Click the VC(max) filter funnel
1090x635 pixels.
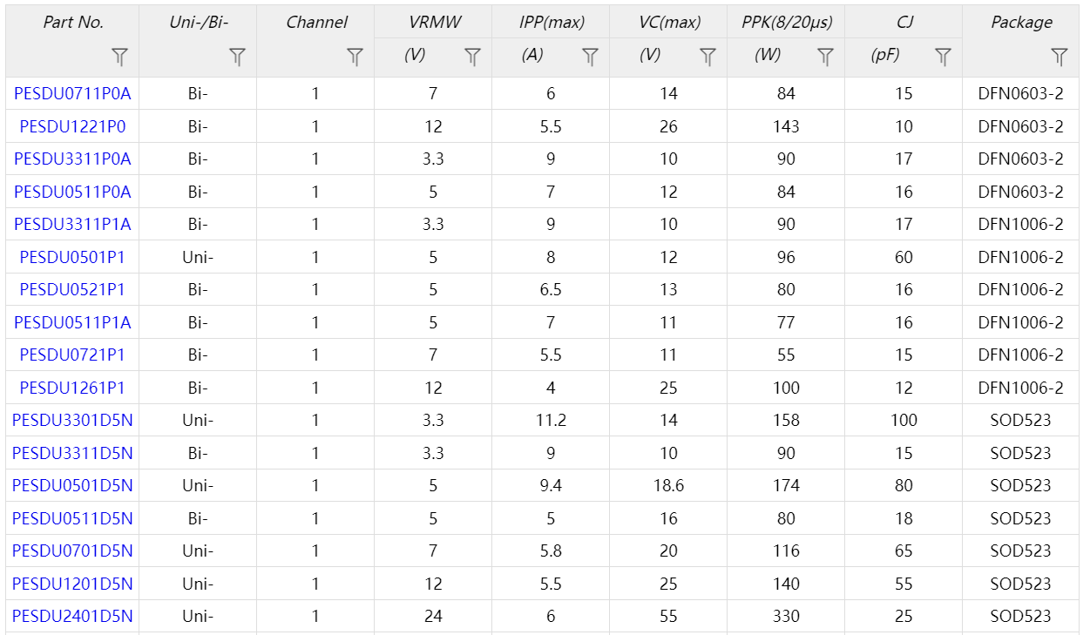coord(707,57)
